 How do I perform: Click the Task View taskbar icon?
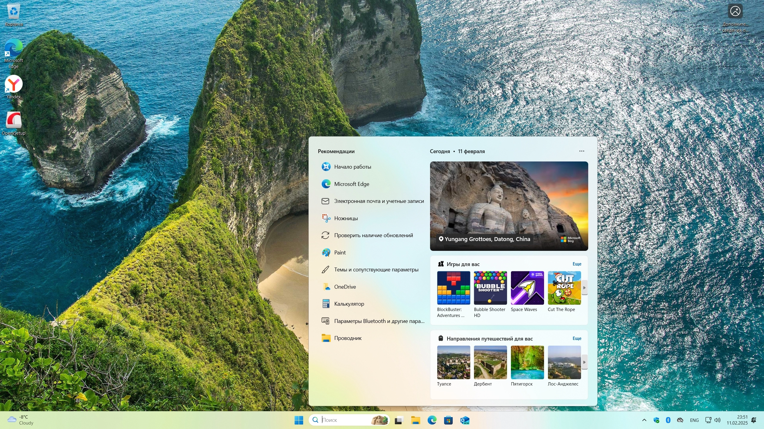(399, 420)
